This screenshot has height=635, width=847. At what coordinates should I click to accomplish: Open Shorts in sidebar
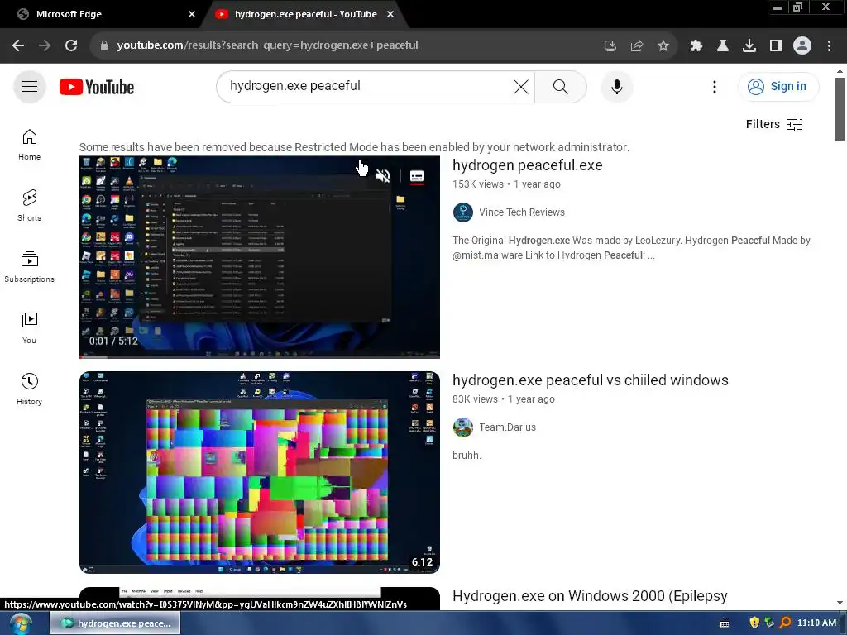[x=29, y=206]
